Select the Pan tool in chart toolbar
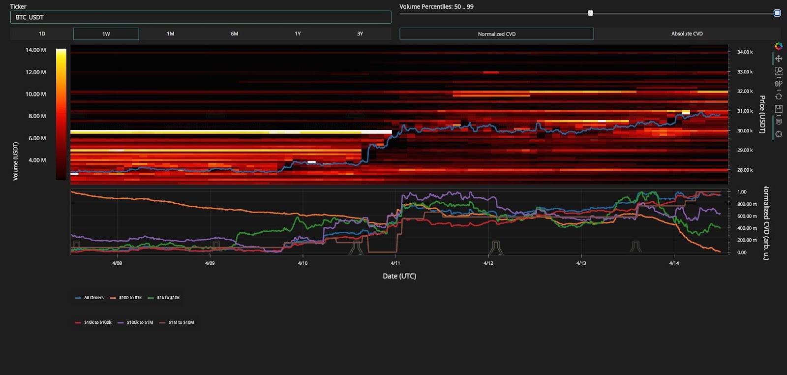This screenshot has height=375, width=787. 779,59
